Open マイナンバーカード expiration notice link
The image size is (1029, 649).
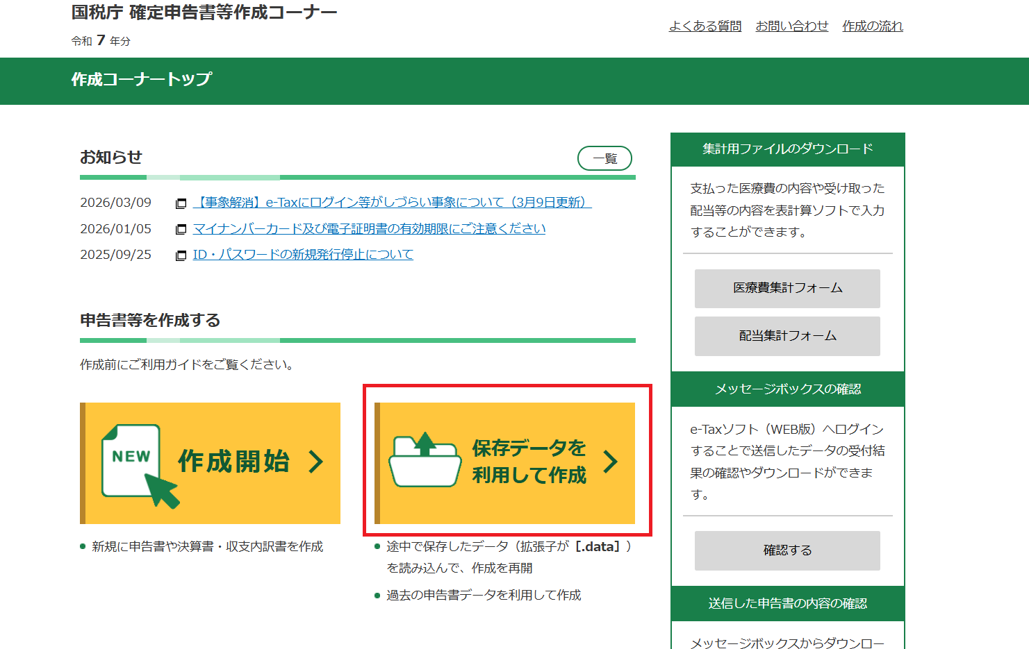[x=369, y=228]
